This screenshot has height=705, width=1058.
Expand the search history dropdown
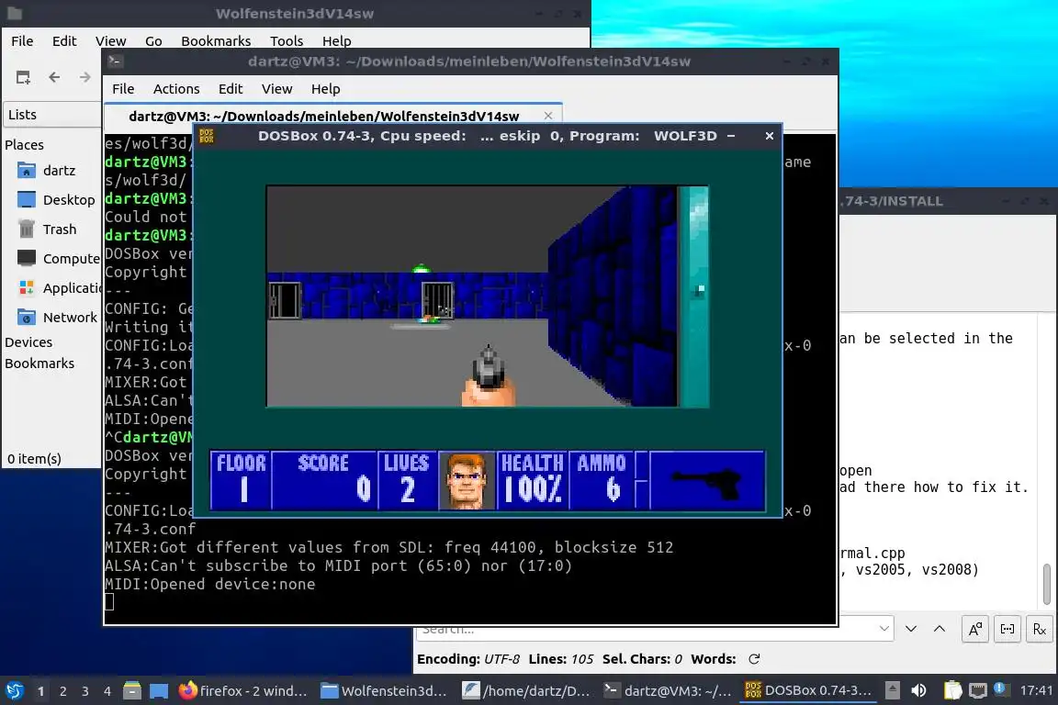coord(884,629)
